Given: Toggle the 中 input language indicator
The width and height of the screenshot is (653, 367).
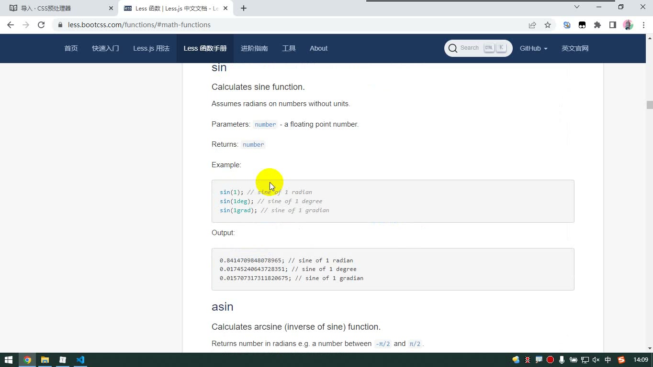Looking at the screenshot, I should pos(608,360).
